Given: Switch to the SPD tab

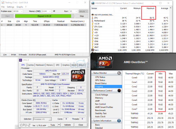Looking at the screenshot, I should point(58,65).
